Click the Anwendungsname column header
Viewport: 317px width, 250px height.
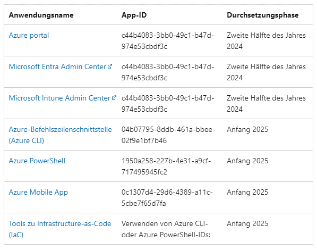[x=41, y=15]
